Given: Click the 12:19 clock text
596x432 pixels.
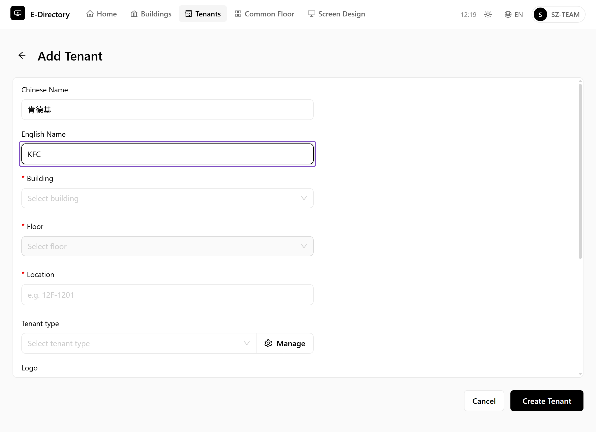Looking at the screenshot, I should pyautogui.click(x=468, y=15).
